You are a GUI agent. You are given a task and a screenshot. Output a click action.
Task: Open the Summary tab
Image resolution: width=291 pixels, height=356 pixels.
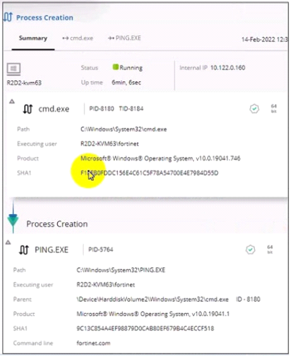coord(33,38)
